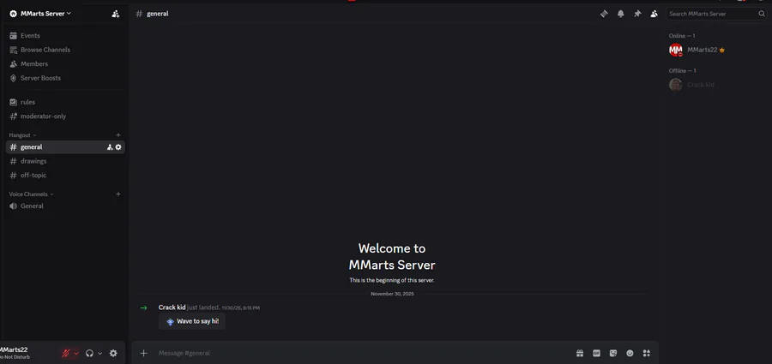Click create invite icon on general channel

coord(110,147)
